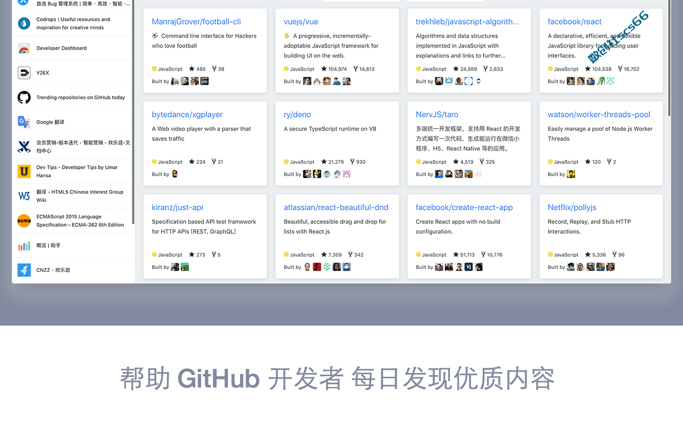Select '概览 | 助手' sidebar entry text

(49, 246)
